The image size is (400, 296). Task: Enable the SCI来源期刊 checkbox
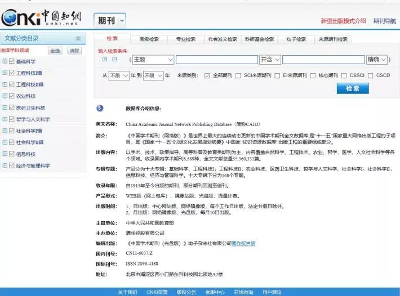point(238,75)
